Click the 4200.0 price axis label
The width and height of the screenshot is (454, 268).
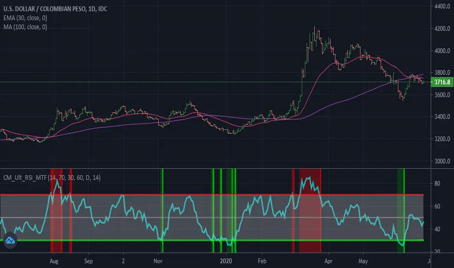[x=442, y=28]
